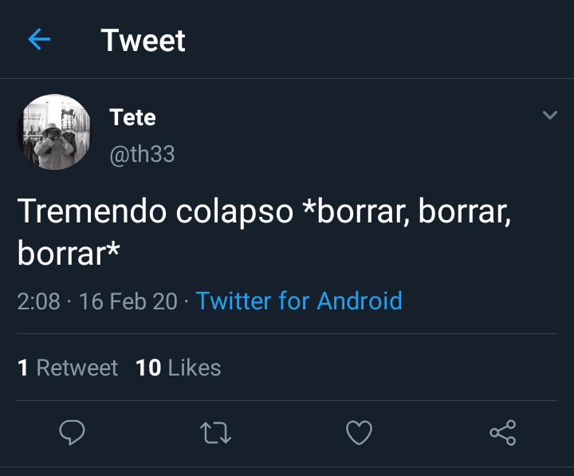Reply to the tweet via speech bubble icon
The height and width of the screenshot is (476, 574).
[72, 432]
